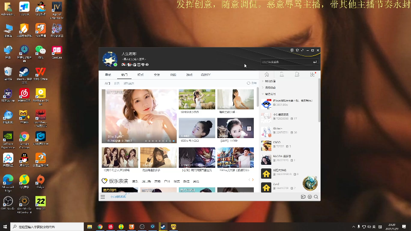Open the apps grid icon with red dot
The image size is (411, 231).
click(312, 74)
